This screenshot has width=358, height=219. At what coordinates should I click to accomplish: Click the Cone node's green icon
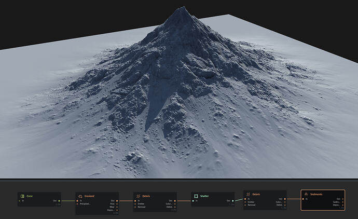click(x=22, y=196)
